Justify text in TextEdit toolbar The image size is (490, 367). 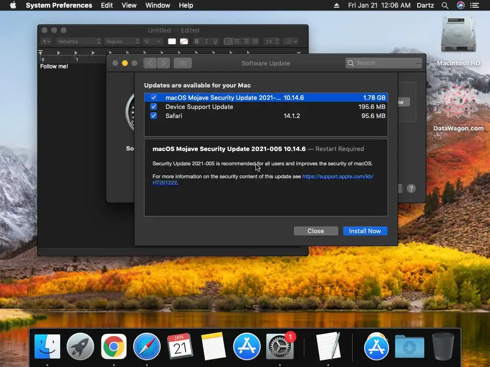pyautogui.click(x=256, y=42)
